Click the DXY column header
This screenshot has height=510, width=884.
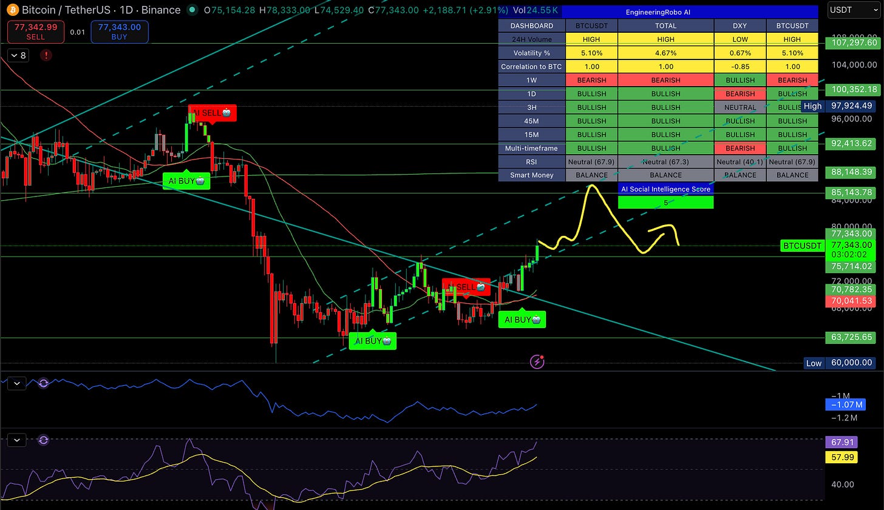click(740, 25)
